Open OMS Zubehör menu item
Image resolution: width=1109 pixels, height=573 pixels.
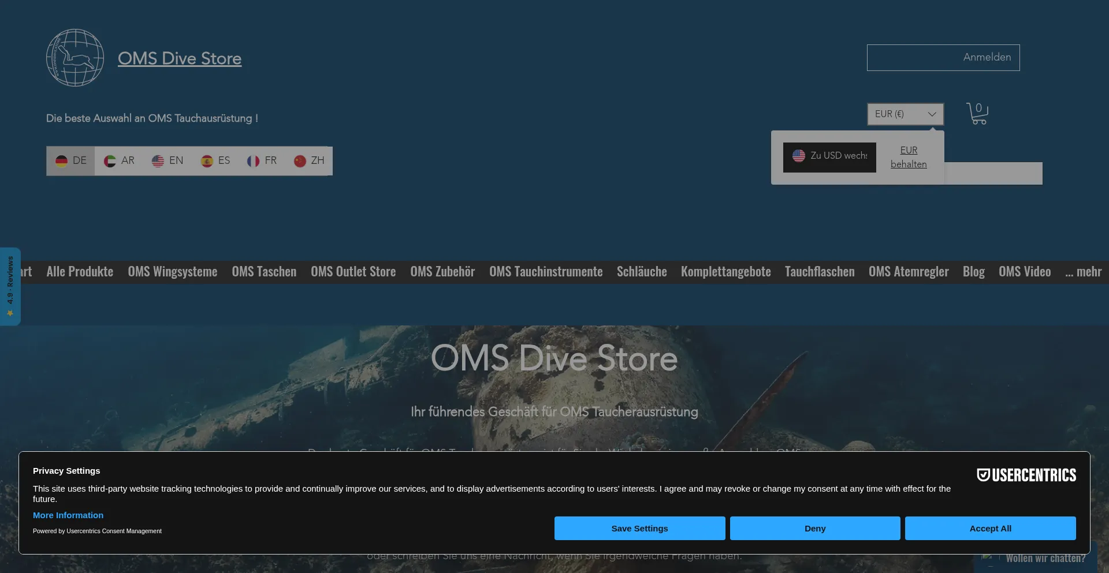[x=442, y=271]
